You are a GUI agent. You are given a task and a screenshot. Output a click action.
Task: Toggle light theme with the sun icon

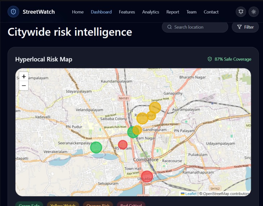tap(254, 12)
